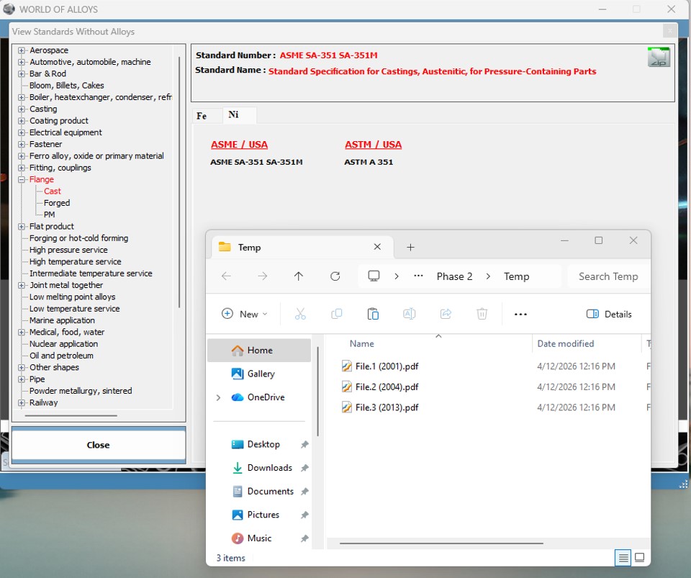
Task: Click the PC monitor icon in address bar
Action: coord(374,276)
